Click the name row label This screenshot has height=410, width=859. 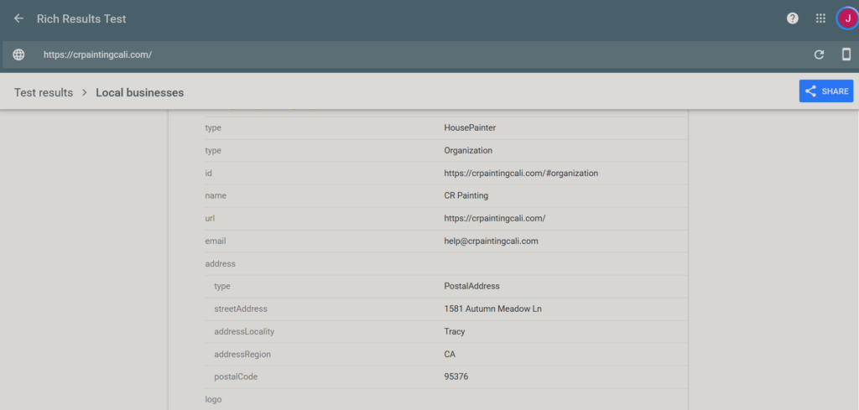pos(216,195)
